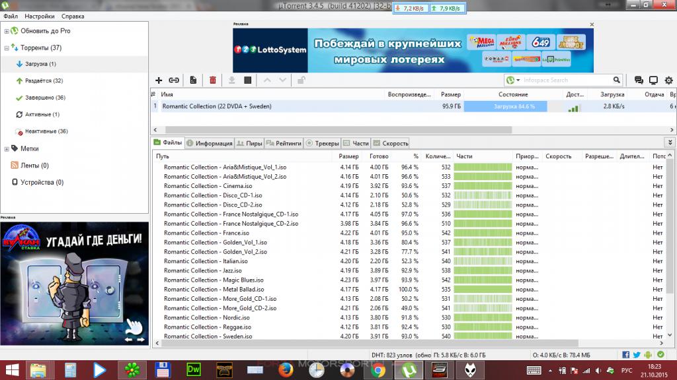This screenshot has width=677, height=380.
Task: Collapse the details pane with double-chevron button
Action: click(x=670, y=142)
